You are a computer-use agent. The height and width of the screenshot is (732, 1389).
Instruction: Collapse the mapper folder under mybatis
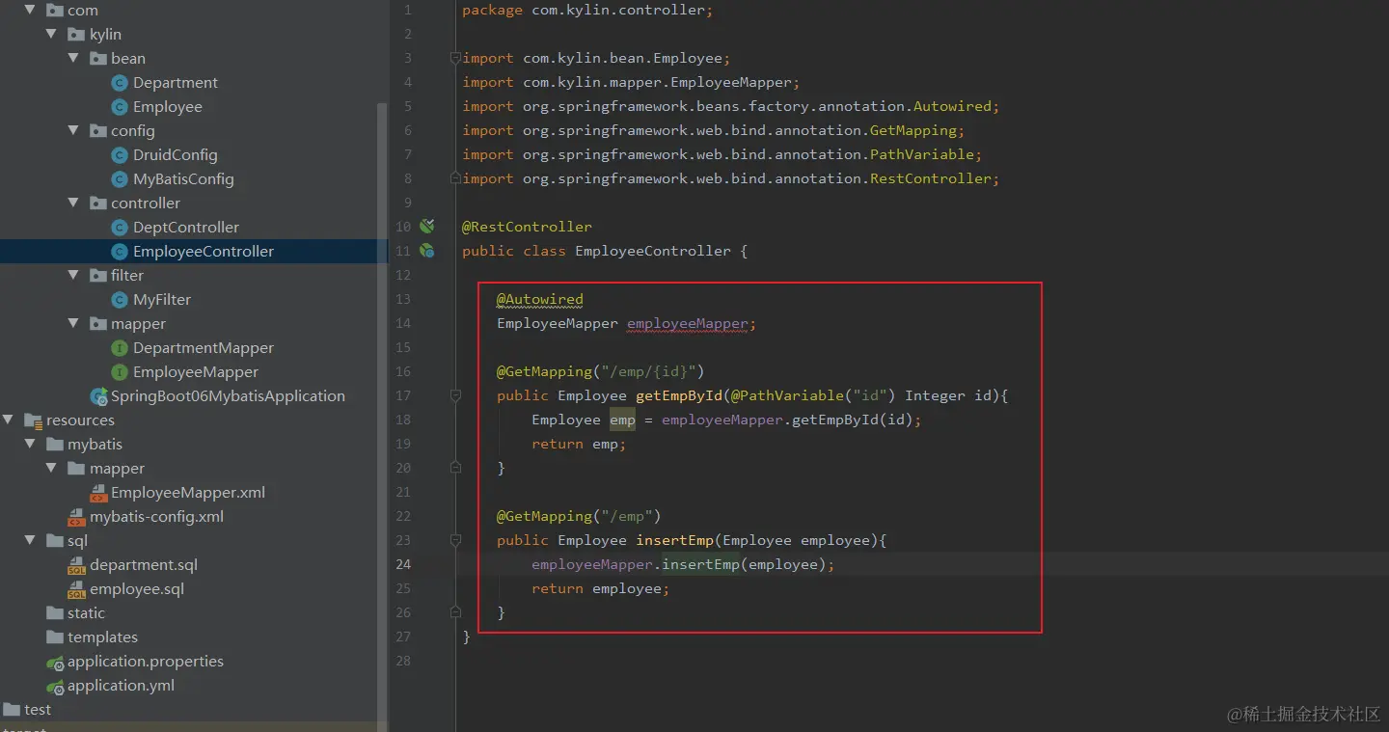point(51,468)
